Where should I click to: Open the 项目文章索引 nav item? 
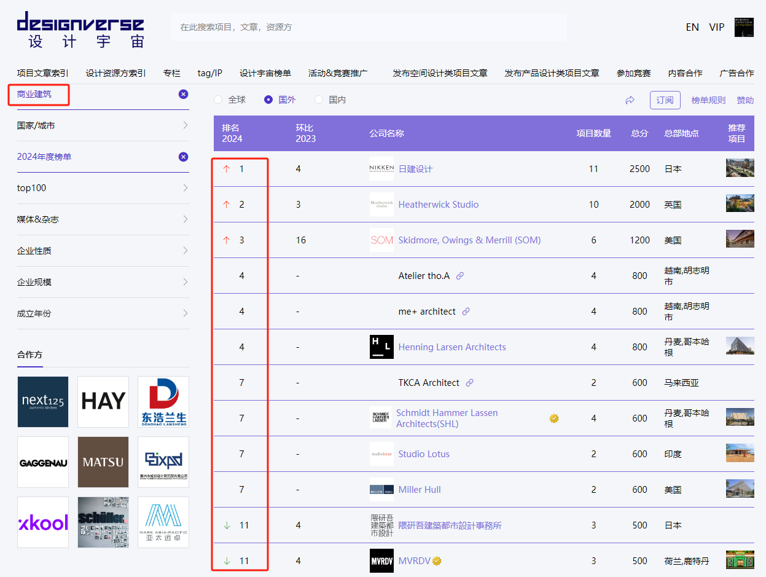43,73
